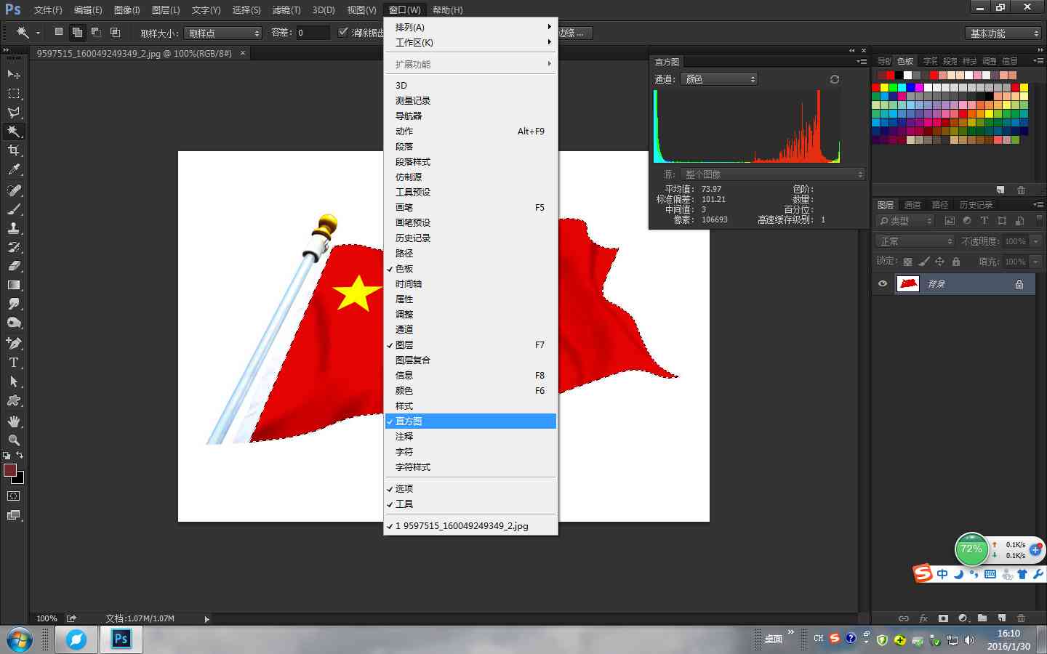Select the Horizontal Type tool
Image resolution: width=1047 pixels, height=654 pixels.
pyautogui.click(x=14, y=362)
